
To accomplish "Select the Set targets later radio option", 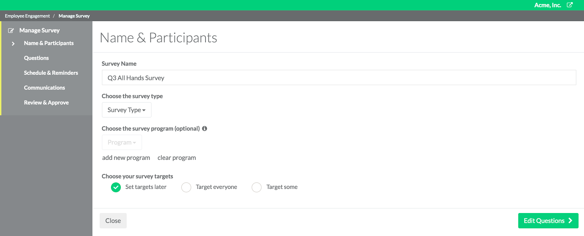I will click(x=116, y=187).
